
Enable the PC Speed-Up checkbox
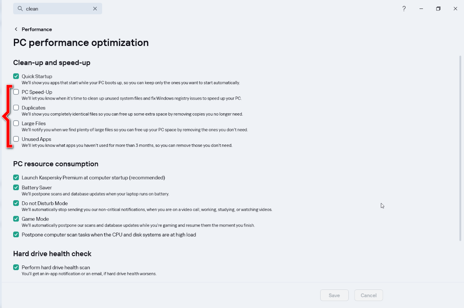[16, 92]
